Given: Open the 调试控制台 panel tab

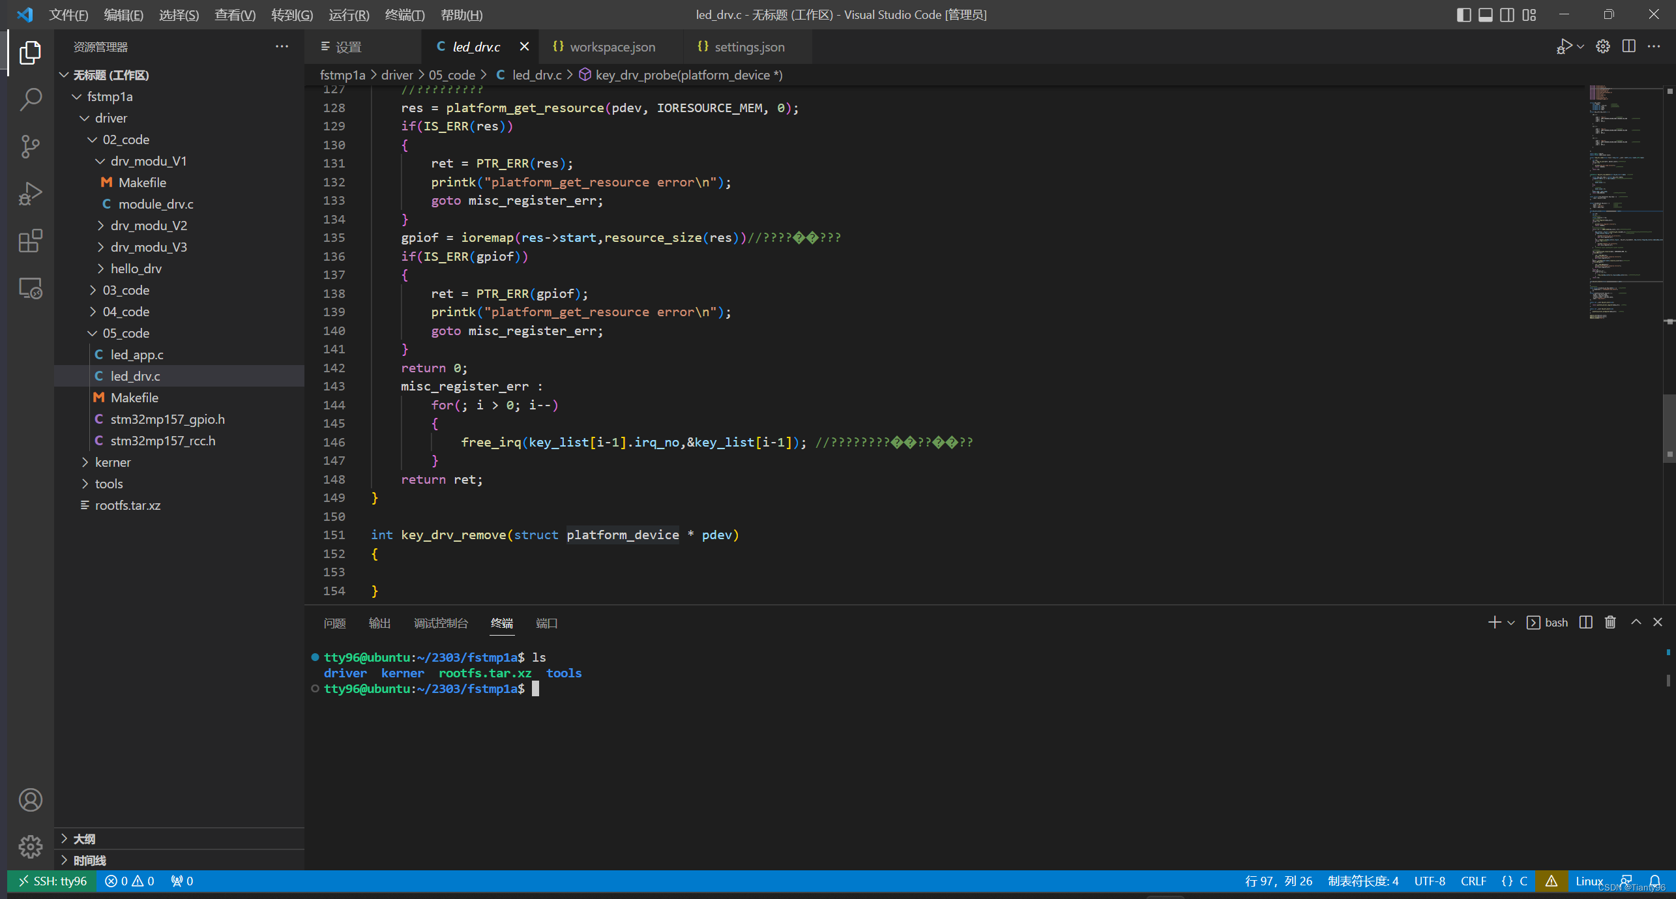Looking at the screenshot, I should (x=441, y=623).
